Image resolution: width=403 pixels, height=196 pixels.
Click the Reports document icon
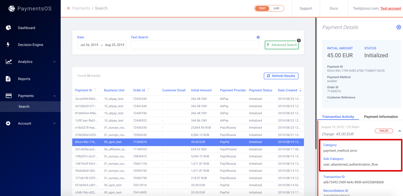(x=8, y=79)
